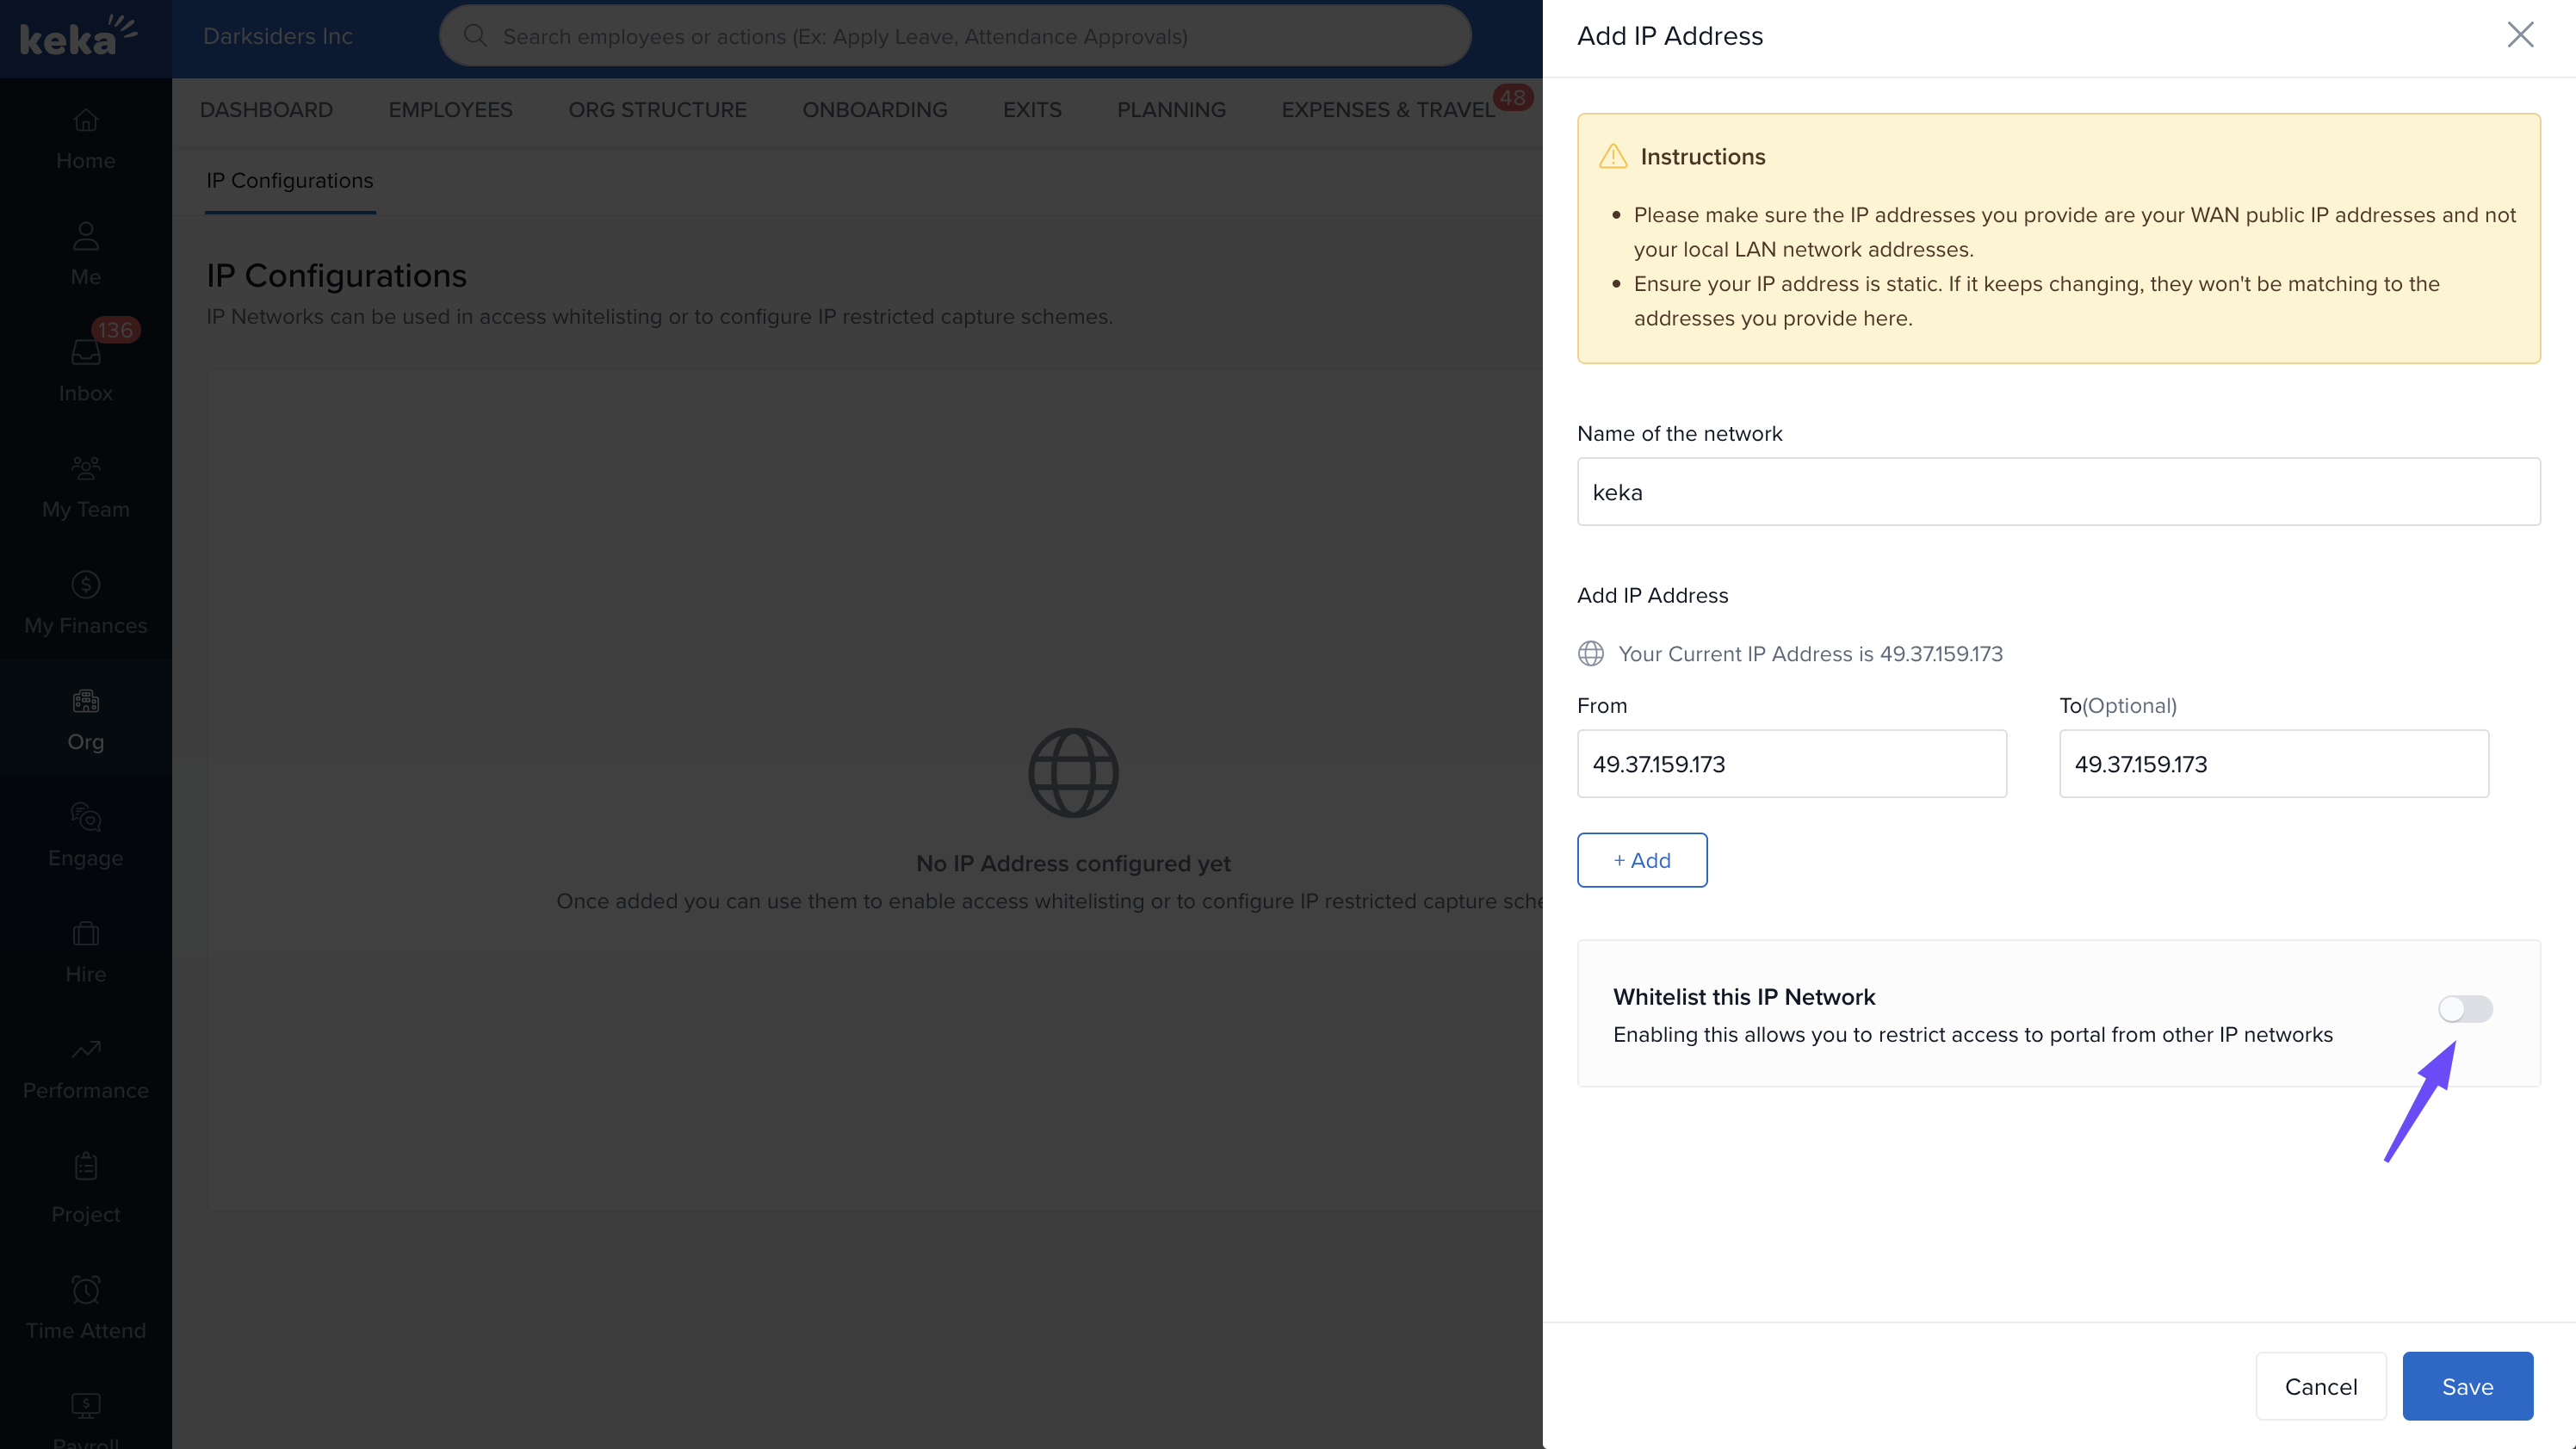This screenshot has height=1449, width=2576.
Task: Click the + Add button
Action: click(1641, 860)
